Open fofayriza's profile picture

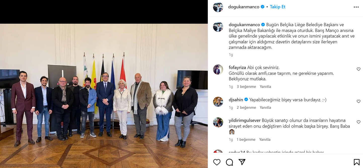coord(218,70)
